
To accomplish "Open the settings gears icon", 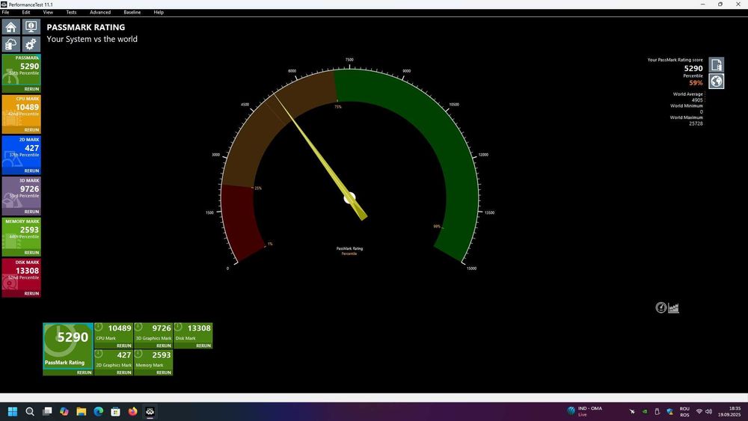I will pyautogui.click(x=31, y=44).
